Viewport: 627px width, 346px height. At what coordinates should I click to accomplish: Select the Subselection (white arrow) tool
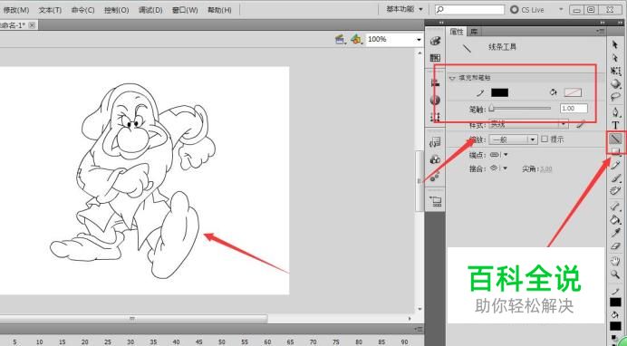coord(615,58)
